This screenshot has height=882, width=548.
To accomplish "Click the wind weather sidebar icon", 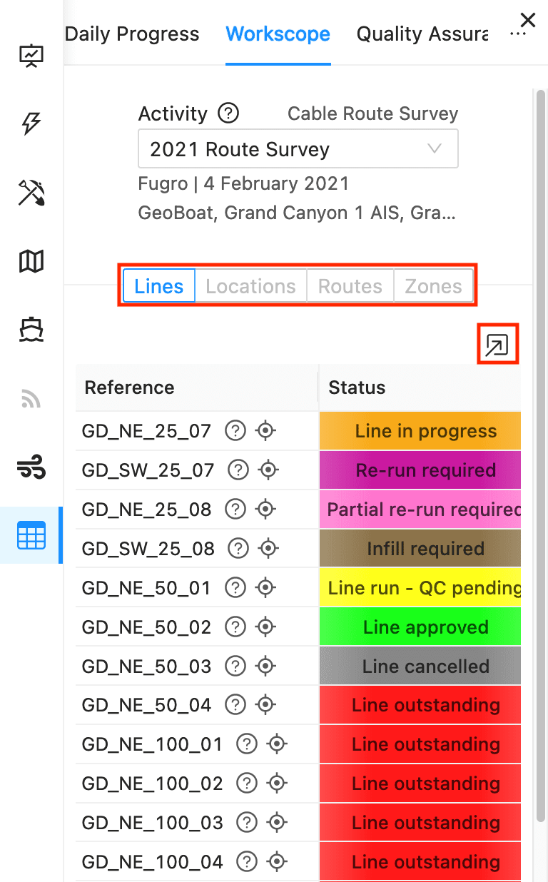I will click(x=31, y=468).
